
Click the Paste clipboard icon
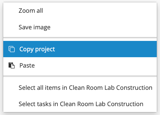(x=12, y=65)
